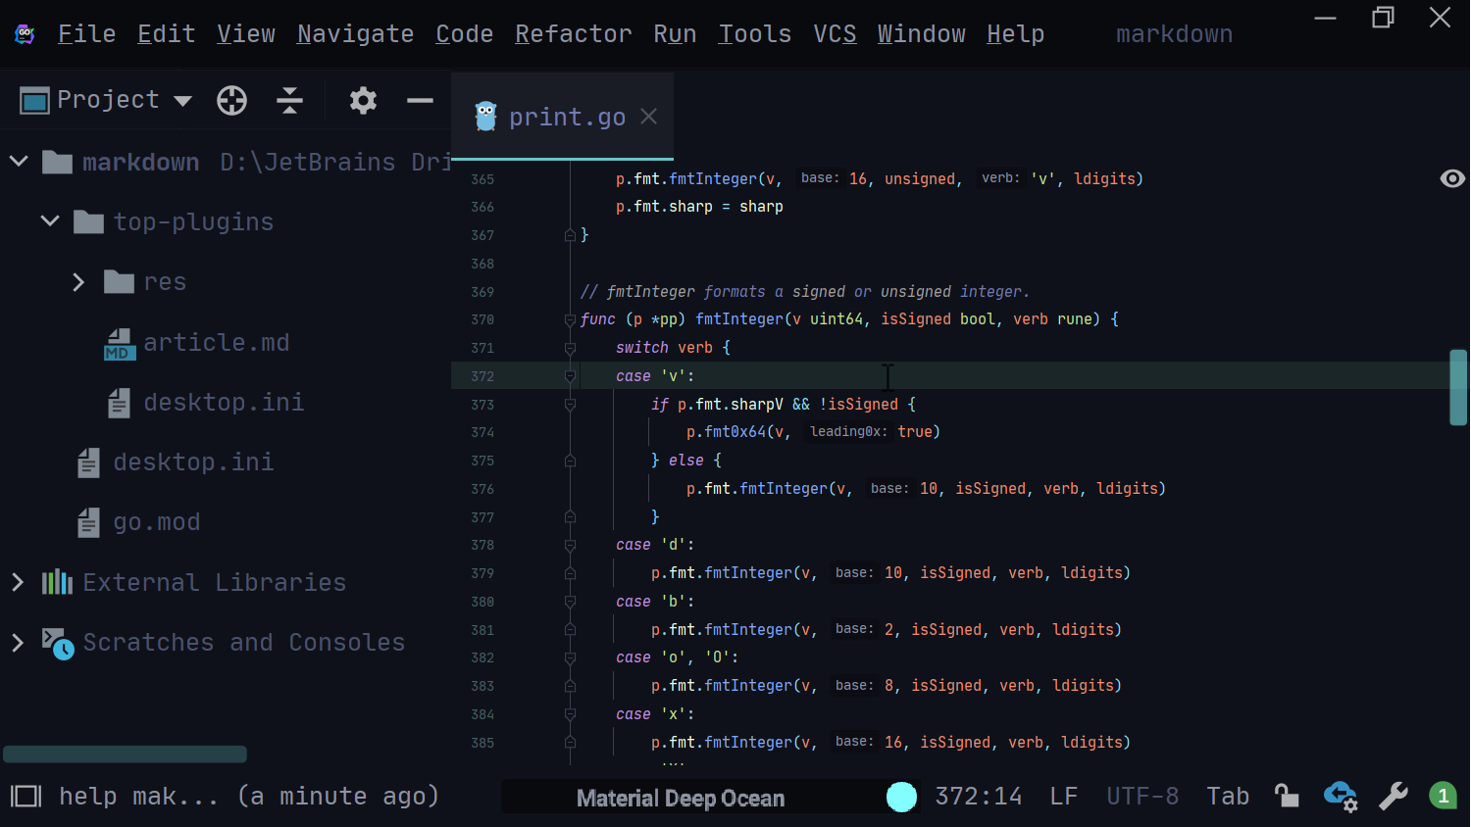Click the collapse all icon in Project panel

289,100
